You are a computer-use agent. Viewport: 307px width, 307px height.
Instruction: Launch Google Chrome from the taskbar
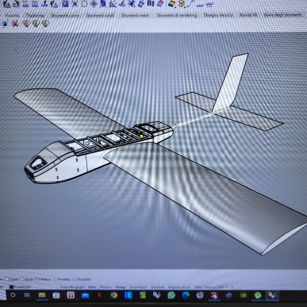[114, 295]
